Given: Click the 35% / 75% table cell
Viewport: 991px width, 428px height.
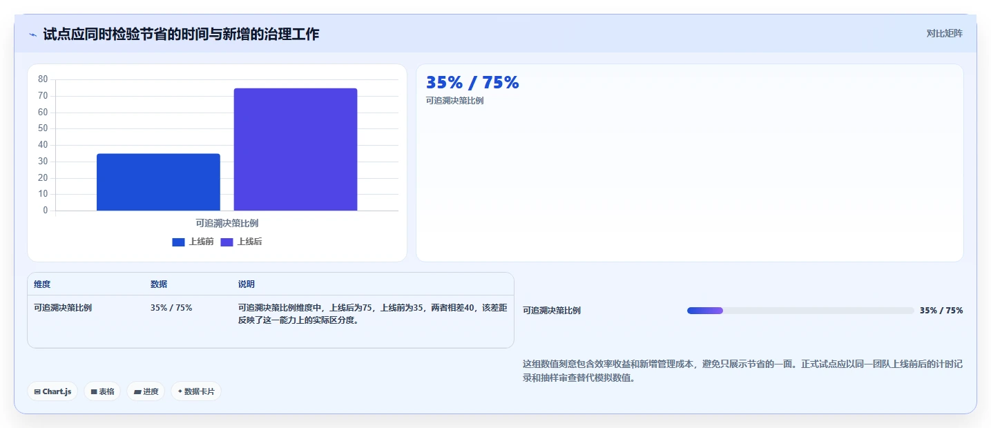Looking at the screenshot, I should [171, 308].
